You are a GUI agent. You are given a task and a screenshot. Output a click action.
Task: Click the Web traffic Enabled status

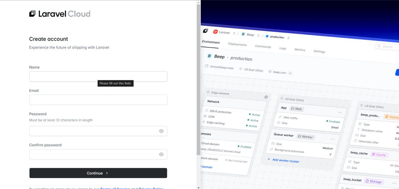point(333,121)
